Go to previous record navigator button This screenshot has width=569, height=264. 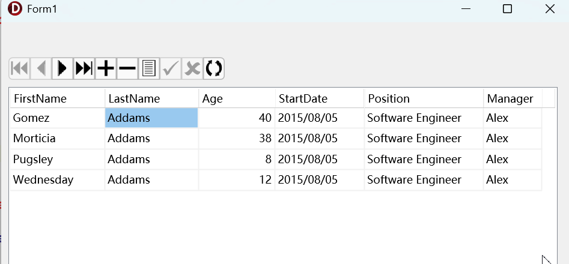pyautogui.click(x=41, y=68)
